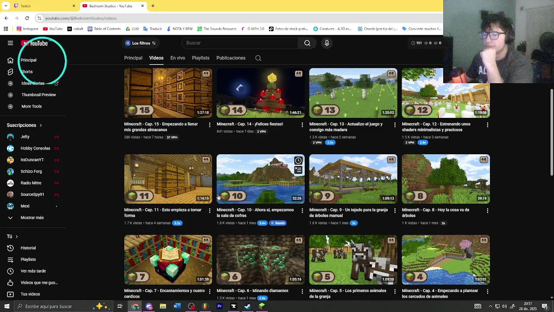Click the page vertical scrollbar
This screenshot has height=312, width=554.
[x=551, y=132]
